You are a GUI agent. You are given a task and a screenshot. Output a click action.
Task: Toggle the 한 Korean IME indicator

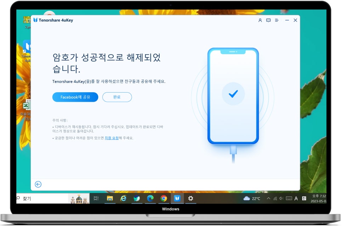pos(304,198)
